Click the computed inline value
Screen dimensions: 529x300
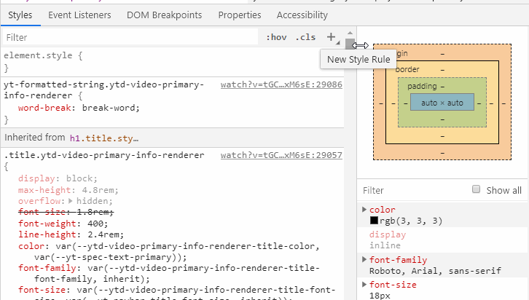385,245
